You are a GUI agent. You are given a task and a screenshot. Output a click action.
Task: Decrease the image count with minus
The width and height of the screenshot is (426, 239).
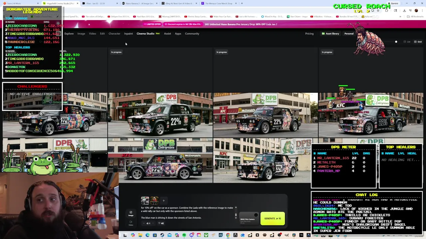click(x=144, y=223)
